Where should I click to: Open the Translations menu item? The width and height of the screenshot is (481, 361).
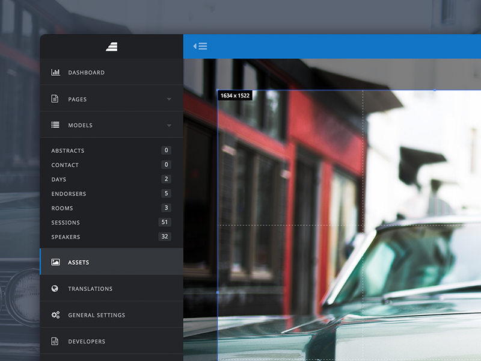[x=90, y=289]
